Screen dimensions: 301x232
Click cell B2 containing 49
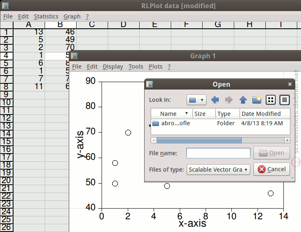[61, 40]
